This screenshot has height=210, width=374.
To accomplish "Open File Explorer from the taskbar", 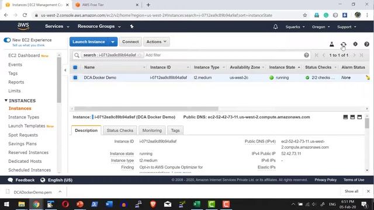I will [x=22, y=204].
